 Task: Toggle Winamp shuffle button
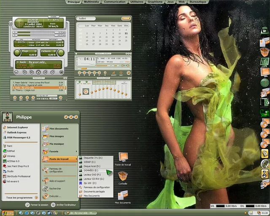point(113,73)
